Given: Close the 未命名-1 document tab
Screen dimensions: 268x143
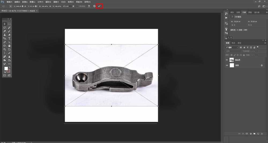Looking at the screenshot, I should [x=37, y=11].
